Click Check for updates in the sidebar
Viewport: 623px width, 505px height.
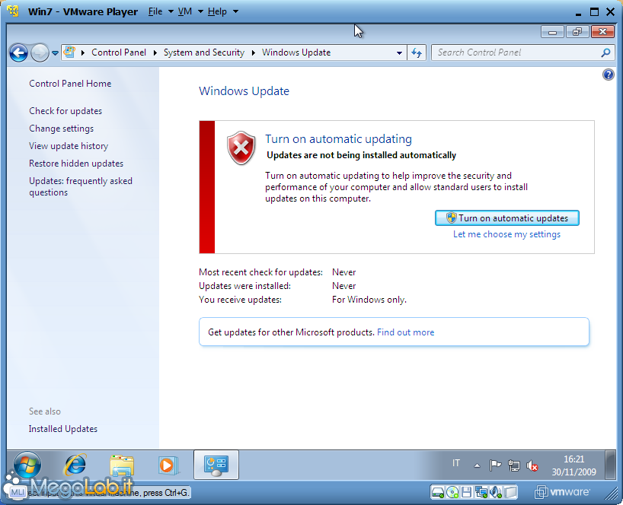click(65, 111)
